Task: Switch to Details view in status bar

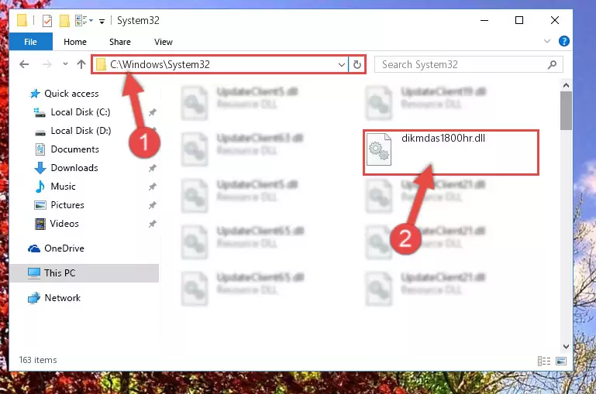Action: pyautogui.click(x=544, y=361)
